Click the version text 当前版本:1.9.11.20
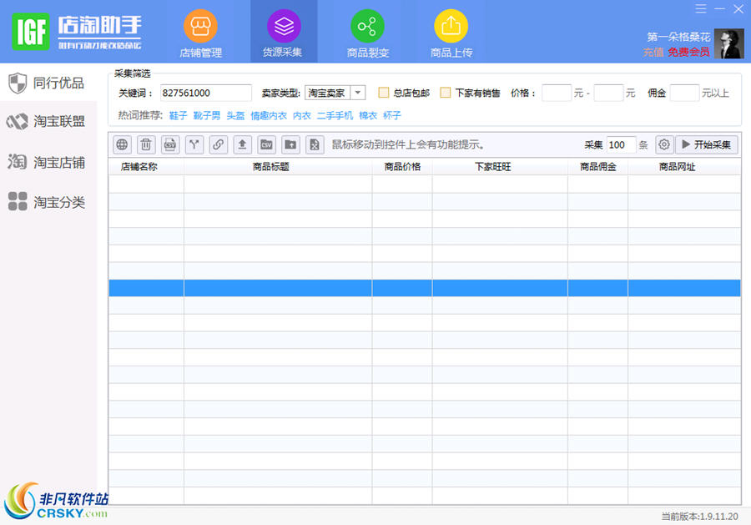The image size is (751, 525). coord(700,517)
